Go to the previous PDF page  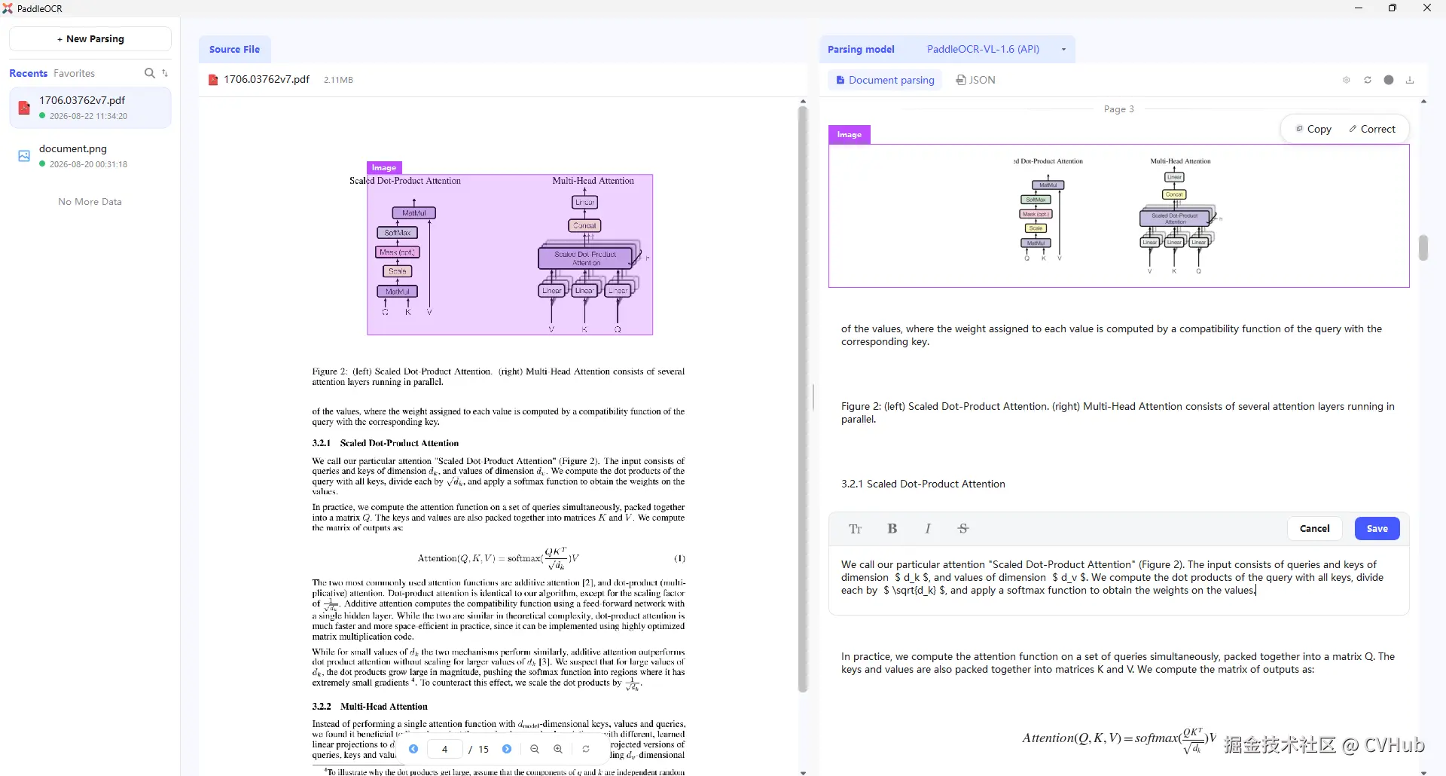tap(413, 749)
